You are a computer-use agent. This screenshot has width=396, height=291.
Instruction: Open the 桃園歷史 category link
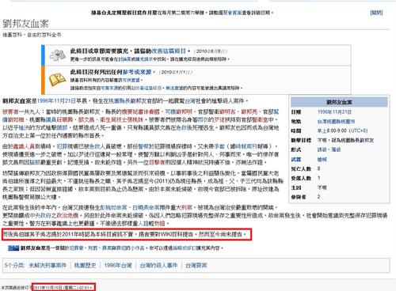(x=85, y=266)
